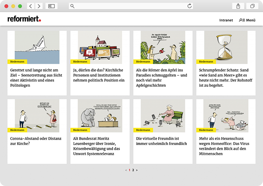Open article 'Corona-Abstand oder Distanz zur Kirche?'
This screenshot has height=186, width=263.
(36, 141)
